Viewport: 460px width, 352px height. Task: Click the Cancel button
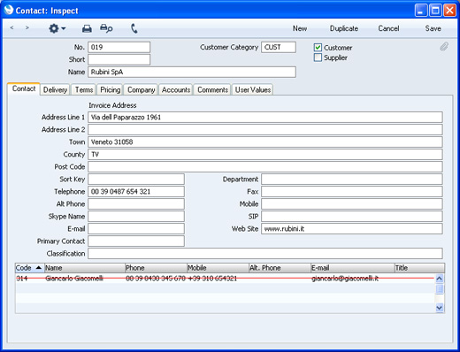[x=388, y=28]
